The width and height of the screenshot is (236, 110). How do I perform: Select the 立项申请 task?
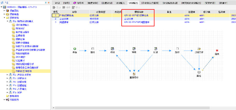(20, 36)
